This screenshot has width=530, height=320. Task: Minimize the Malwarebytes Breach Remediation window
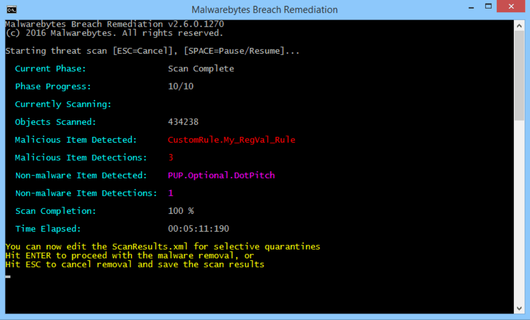471,7
